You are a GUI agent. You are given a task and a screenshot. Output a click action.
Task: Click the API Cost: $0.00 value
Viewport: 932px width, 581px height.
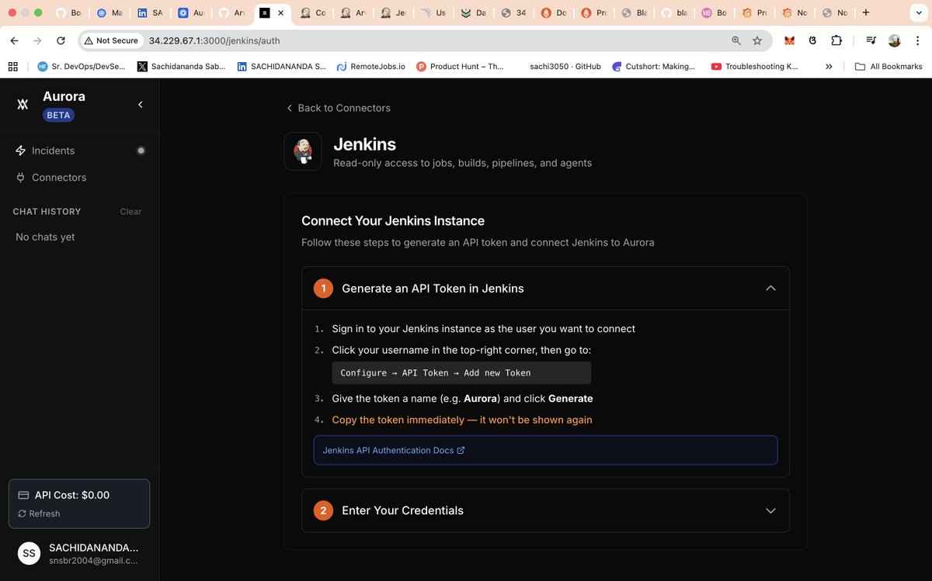point(72,495)
